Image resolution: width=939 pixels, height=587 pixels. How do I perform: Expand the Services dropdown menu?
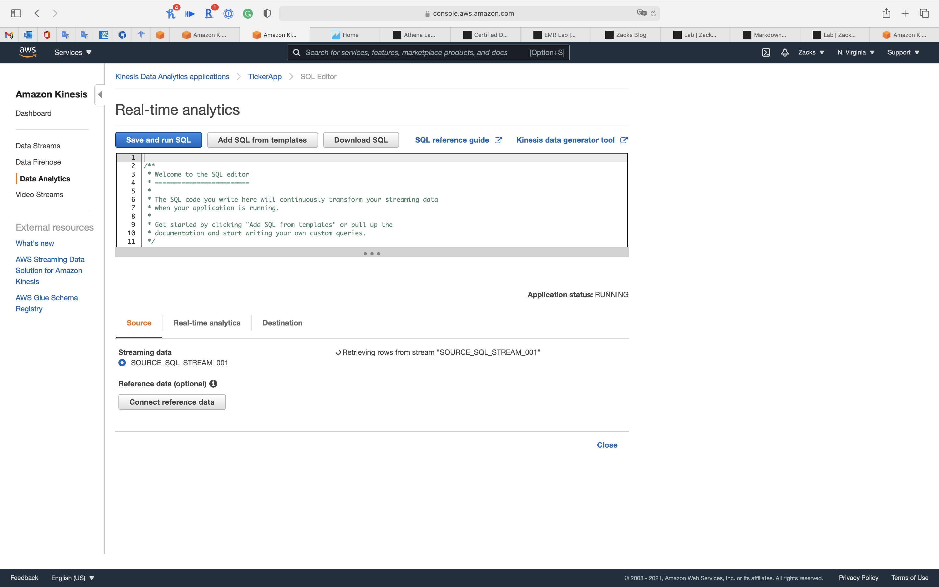[73, 52]
